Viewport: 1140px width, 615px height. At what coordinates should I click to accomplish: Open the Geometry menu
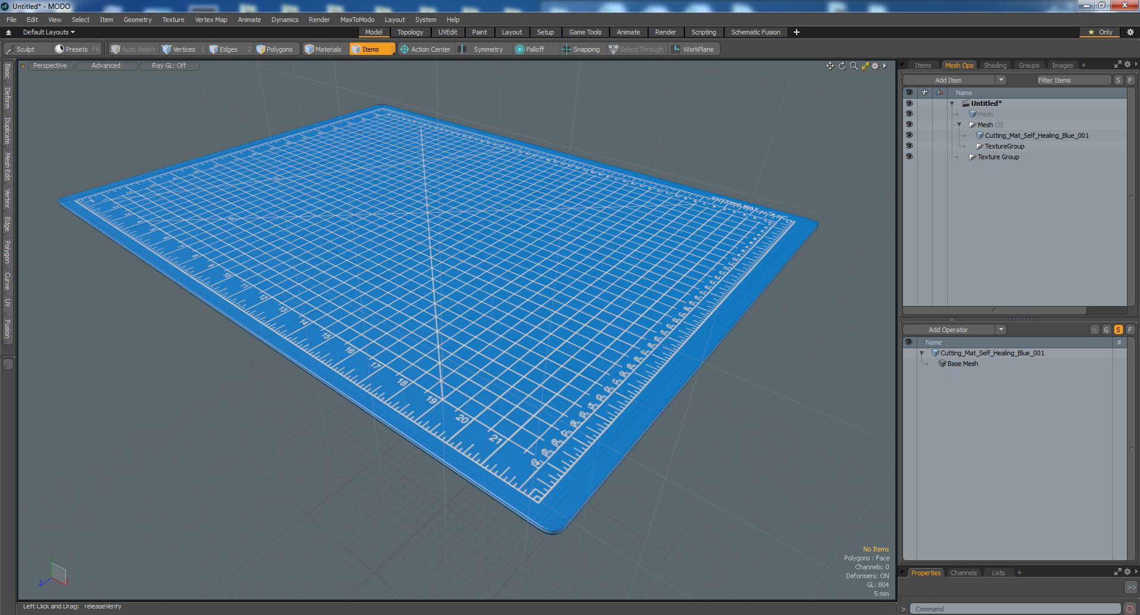137,20
